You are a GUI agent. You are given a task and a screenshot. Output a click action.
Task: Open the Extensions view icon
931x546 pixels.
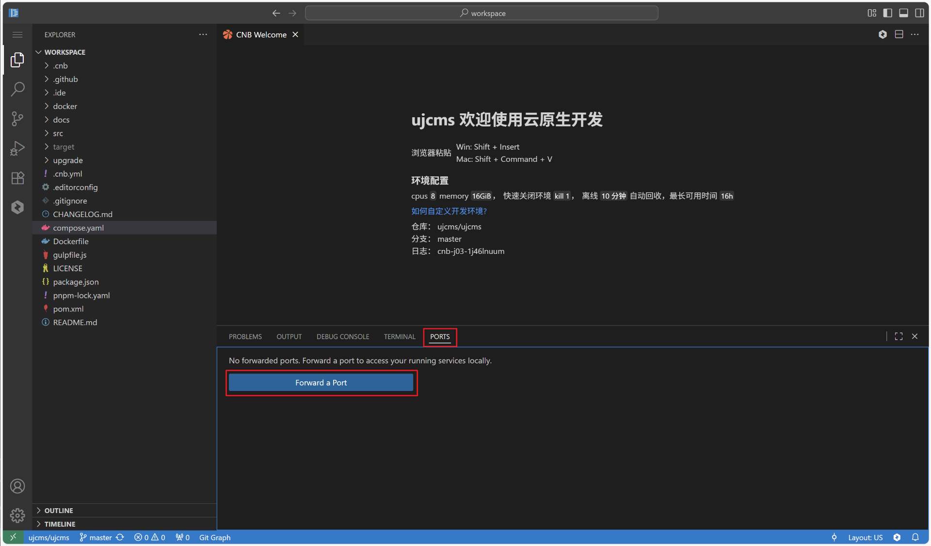click(x=17, y=178)
